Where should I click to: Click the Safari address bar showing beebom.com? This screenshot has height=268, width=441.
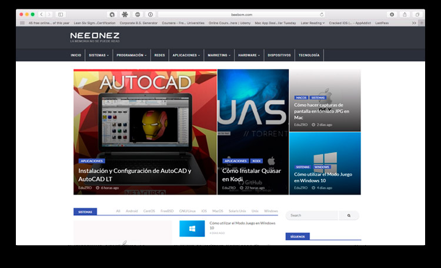coord(242,14)
